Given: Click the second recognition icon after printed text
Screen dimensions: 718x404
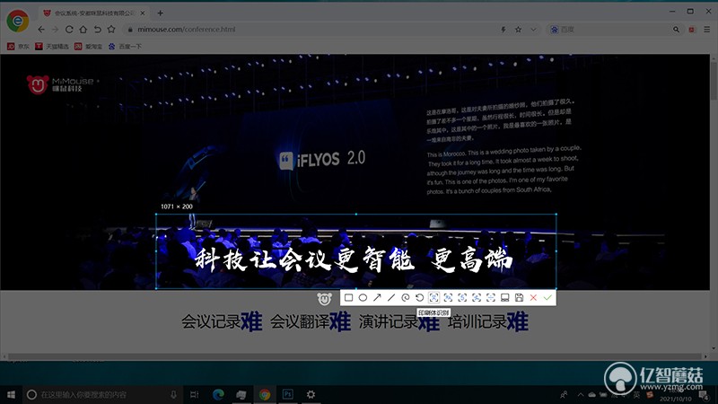Looking at the screenshot, I should click(448, 298).
